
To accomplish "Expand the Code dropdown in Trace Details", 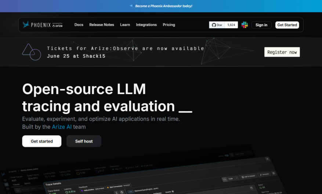I will point(231,179).
